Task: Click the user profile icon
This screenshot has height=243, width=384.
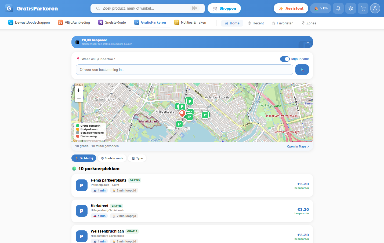Action: (x=375, y=8)
